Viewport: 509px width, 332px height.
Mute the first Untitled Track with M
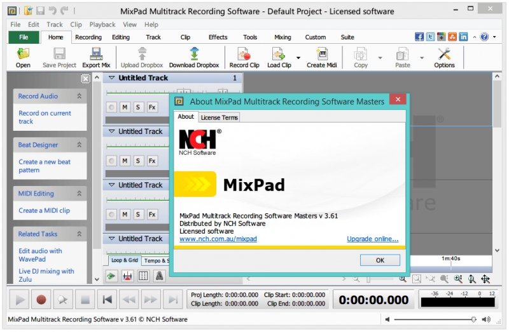click(125, 107)
